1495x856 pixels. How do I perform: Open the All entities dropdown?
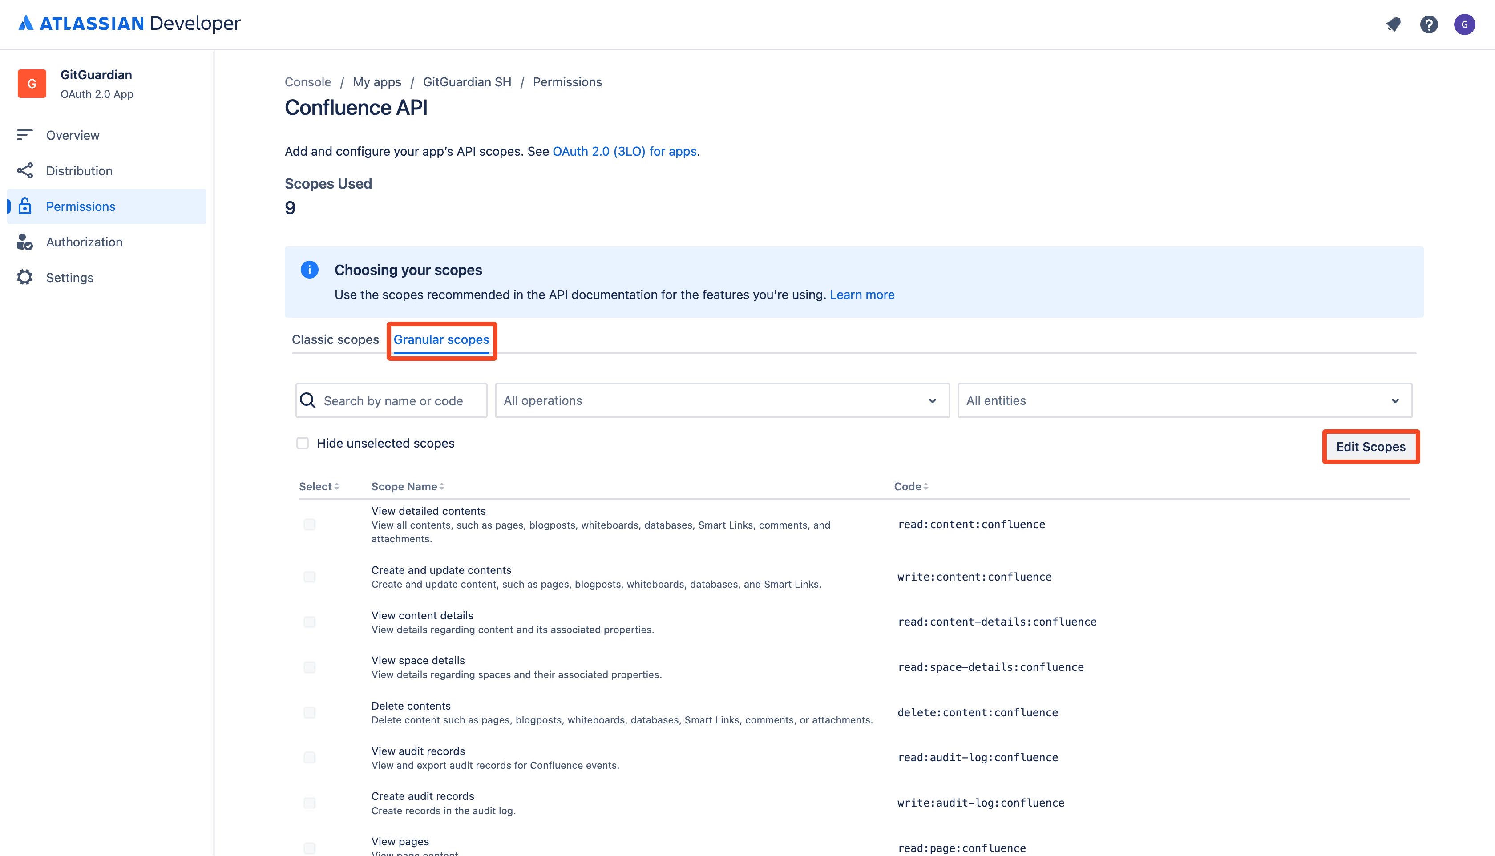click(x=1184, y=400)
